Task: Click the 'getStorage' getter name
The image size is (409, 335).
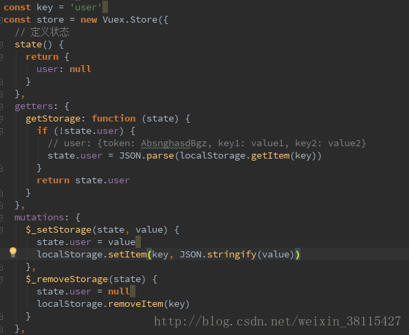Action: tap(53, 119)
